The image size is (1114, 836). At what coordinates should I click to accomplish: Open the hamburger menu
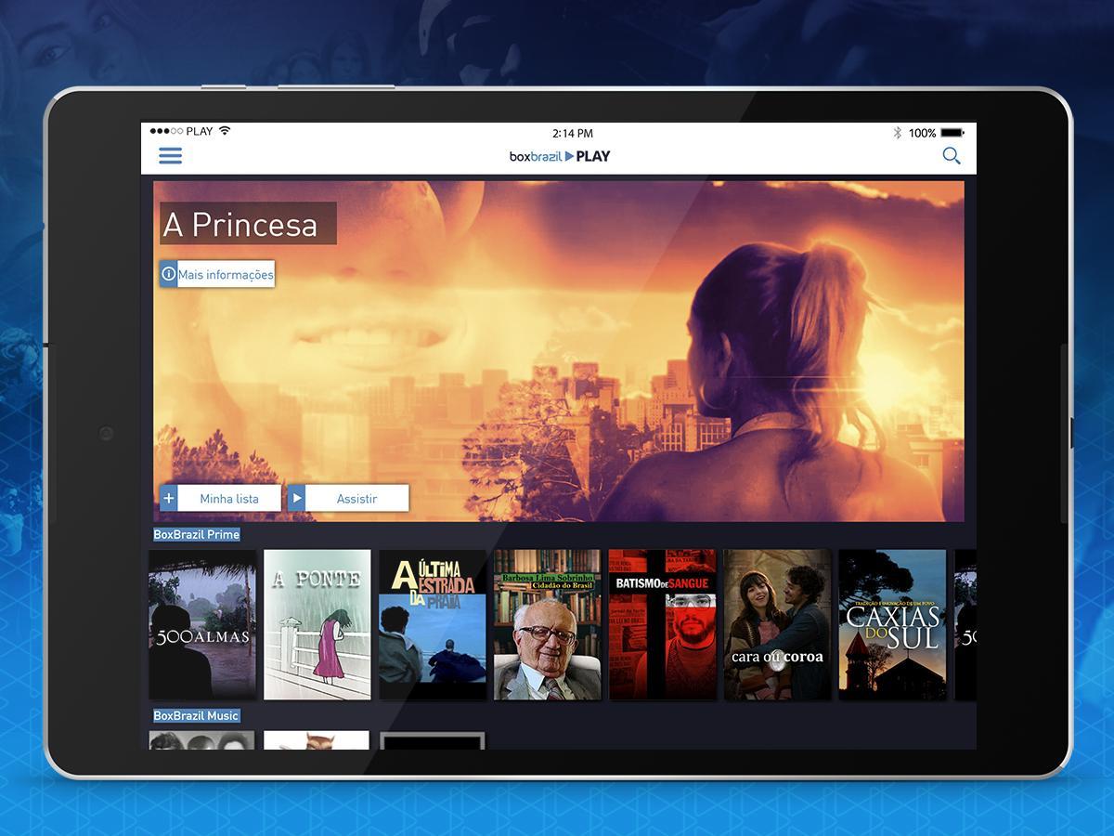(x=170, y=156)
